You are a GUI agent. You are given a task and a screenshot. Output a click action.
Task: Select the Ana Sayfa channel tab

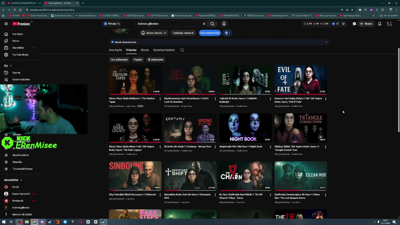coord(115,50)
